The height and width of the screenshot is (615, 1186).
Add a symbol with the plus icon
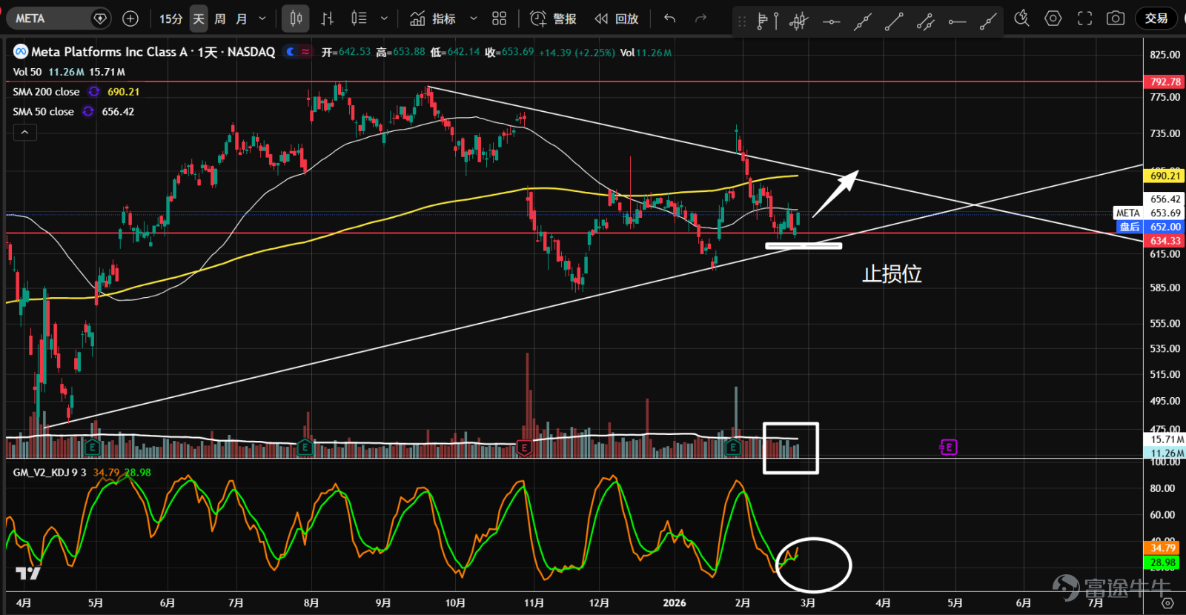[x=130, y=19]
